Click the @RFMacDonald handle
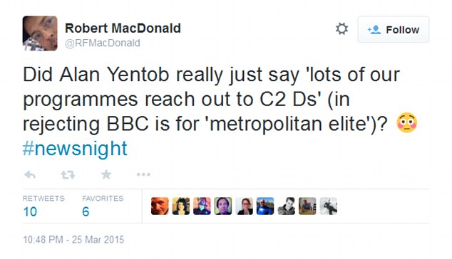This screenshot has height=259, width=452. click(x=103, y=43)
